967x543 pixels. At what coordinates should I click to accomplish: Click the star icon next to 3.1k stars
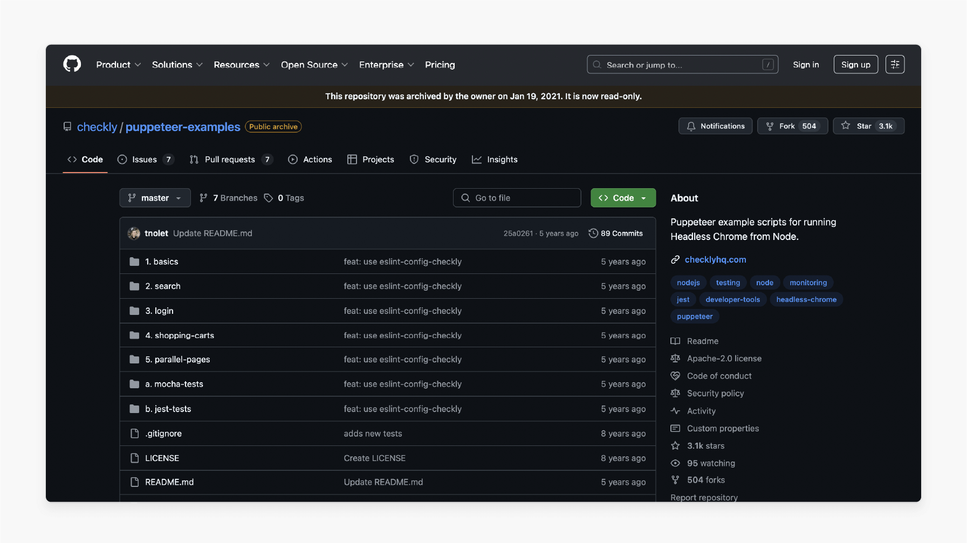(x=675, y=446)
